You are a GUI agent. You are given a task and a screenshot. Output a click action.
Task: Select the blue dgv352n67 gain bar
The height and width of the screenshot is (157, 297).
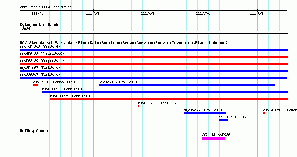coord(205,113)
